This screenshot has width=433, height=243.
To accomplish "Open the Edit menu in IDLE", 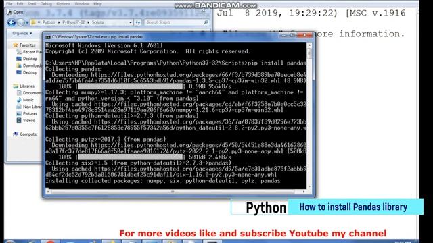I will pos(20,4).
